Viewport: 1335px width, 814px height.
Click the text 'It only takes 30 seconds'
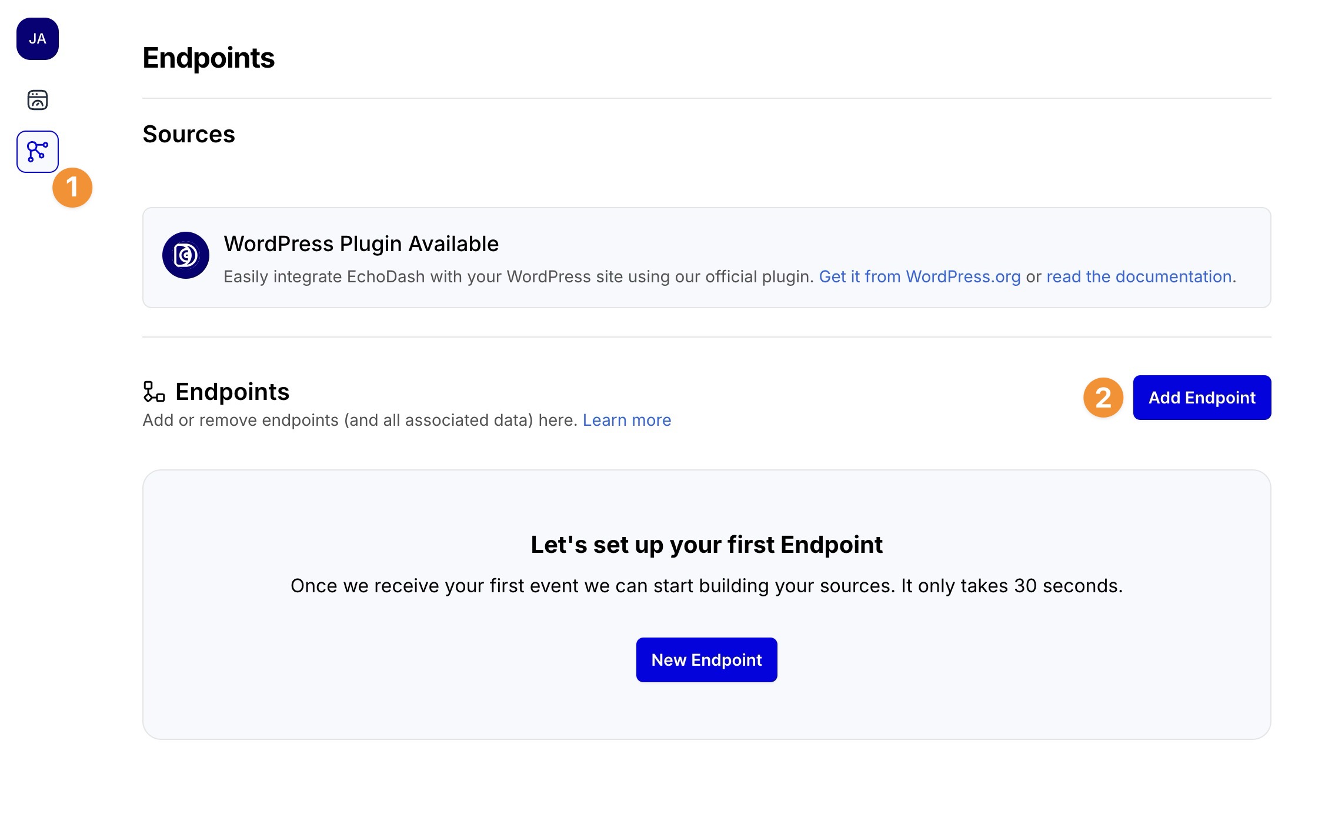(1010, 586)
